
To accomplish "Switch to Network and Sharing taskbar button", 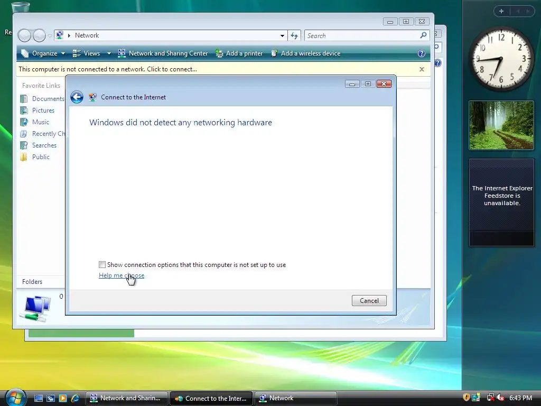I will (127, 398).
